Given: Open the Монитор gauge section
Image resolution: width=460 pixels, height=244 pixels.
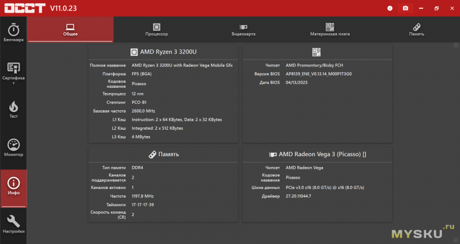Looking at the screenshot, I should (13, 148).
